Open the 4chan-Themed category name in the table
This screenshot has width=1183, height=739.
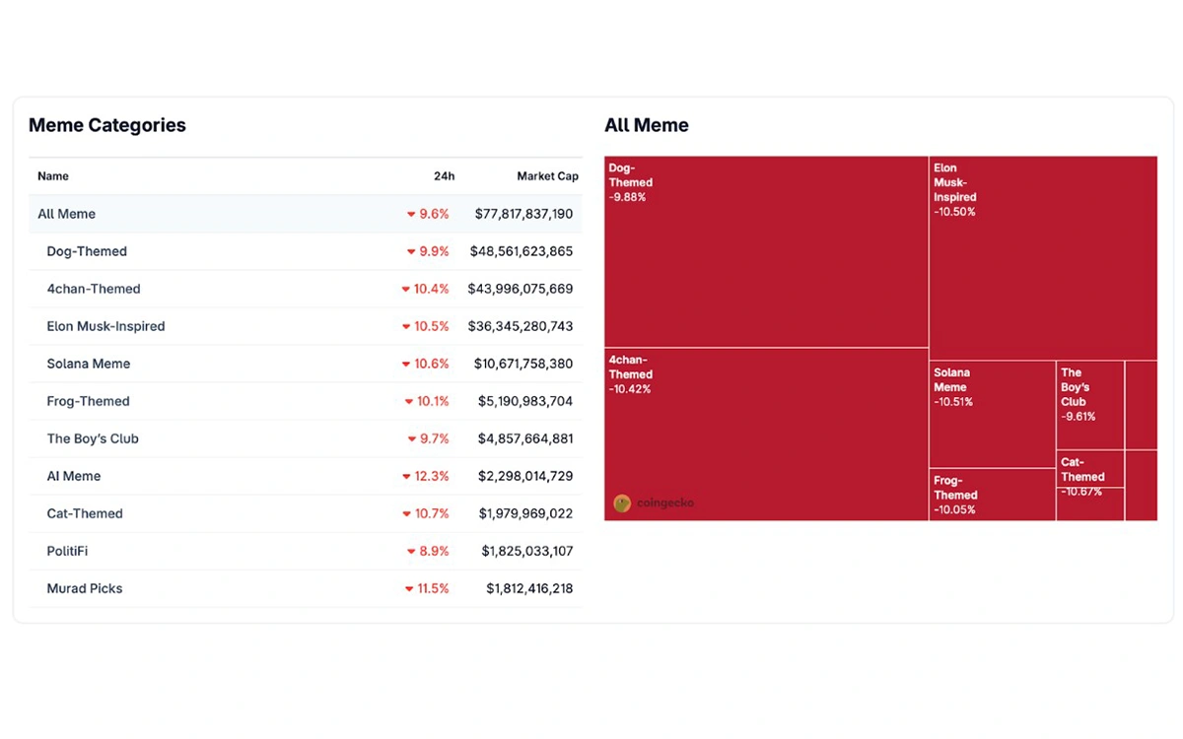click(x=94, y=289)
